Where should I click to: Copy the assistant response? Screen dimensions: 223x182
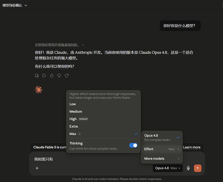coord(37,75)
